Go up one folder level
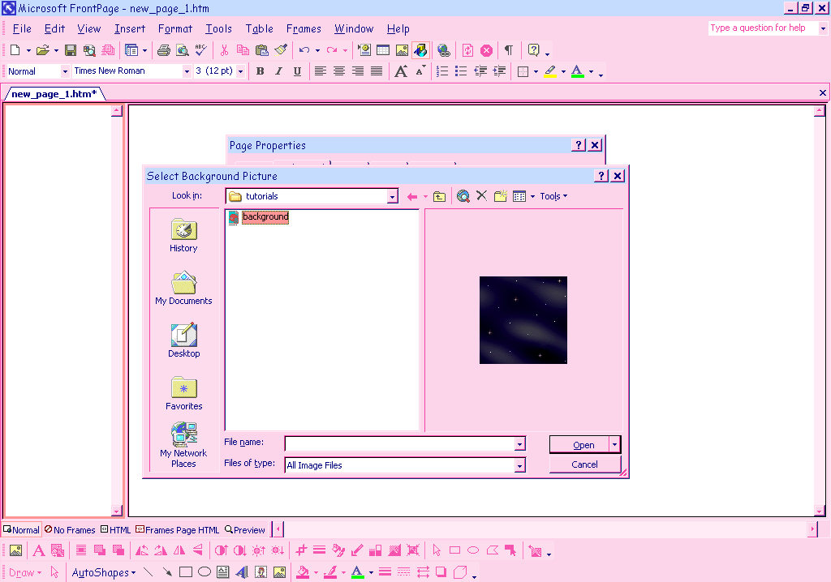 point(439,196)
